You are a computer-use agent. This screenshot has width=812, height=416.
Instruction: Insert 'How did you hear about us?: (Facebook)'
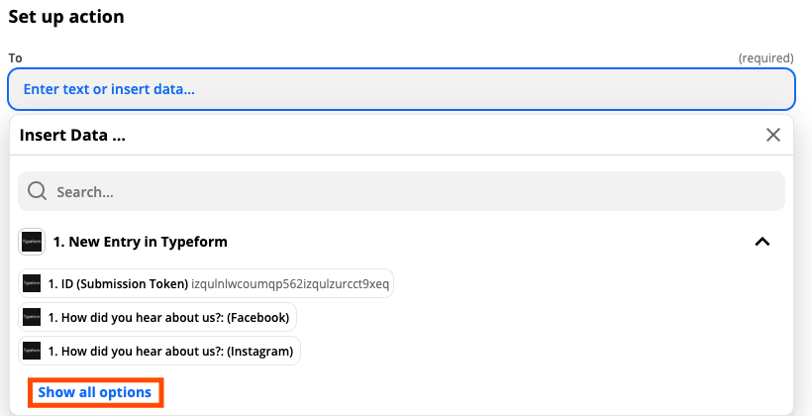point(168,317)
